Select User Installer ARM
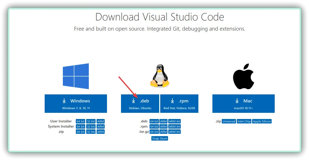The image size is (309, 160). 100,121
